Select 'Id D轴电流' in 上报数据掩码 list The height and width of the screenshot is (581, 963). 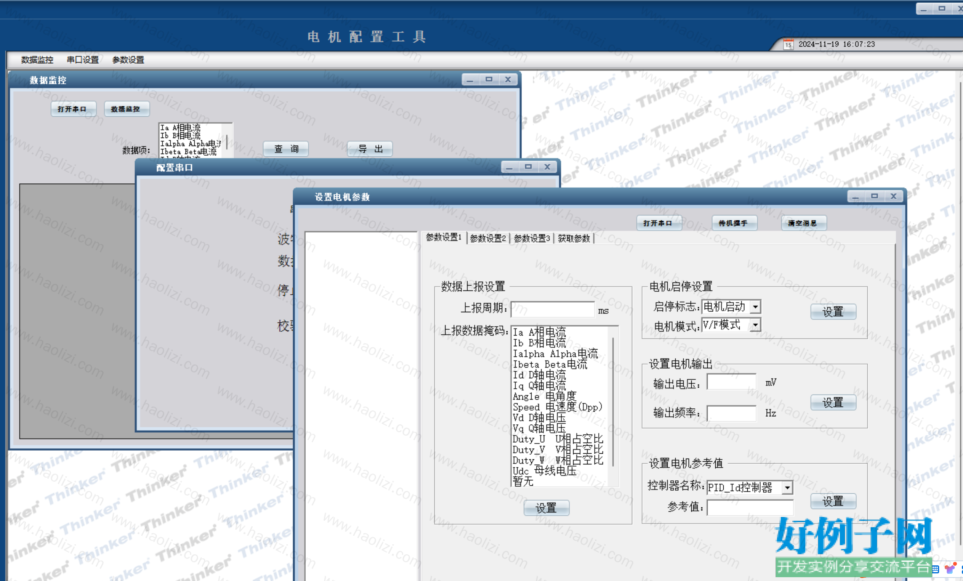point(540,375)
